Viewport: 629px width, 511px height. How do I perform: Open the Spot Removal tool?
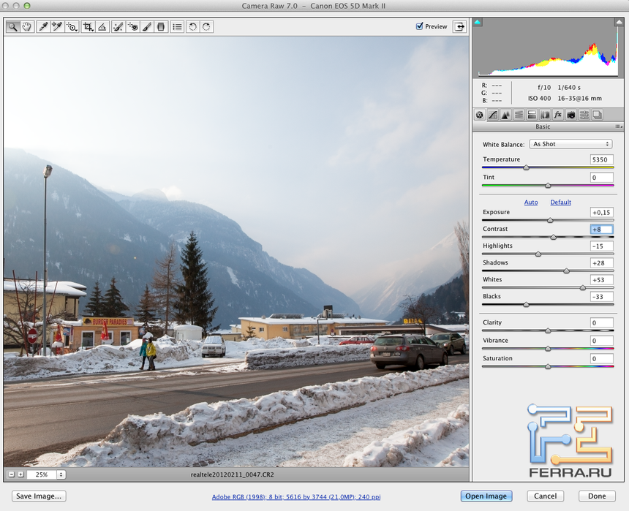coord(116,26)
